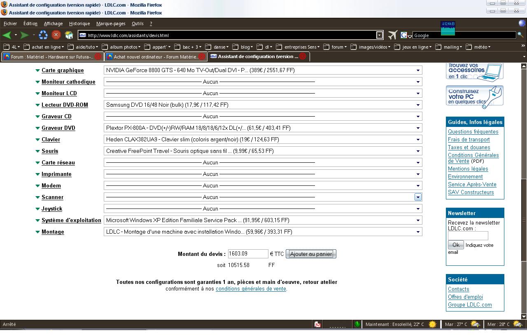Go to the home page icon
Viewport: 527px width, 335px height.
click(x=69, y=35)
